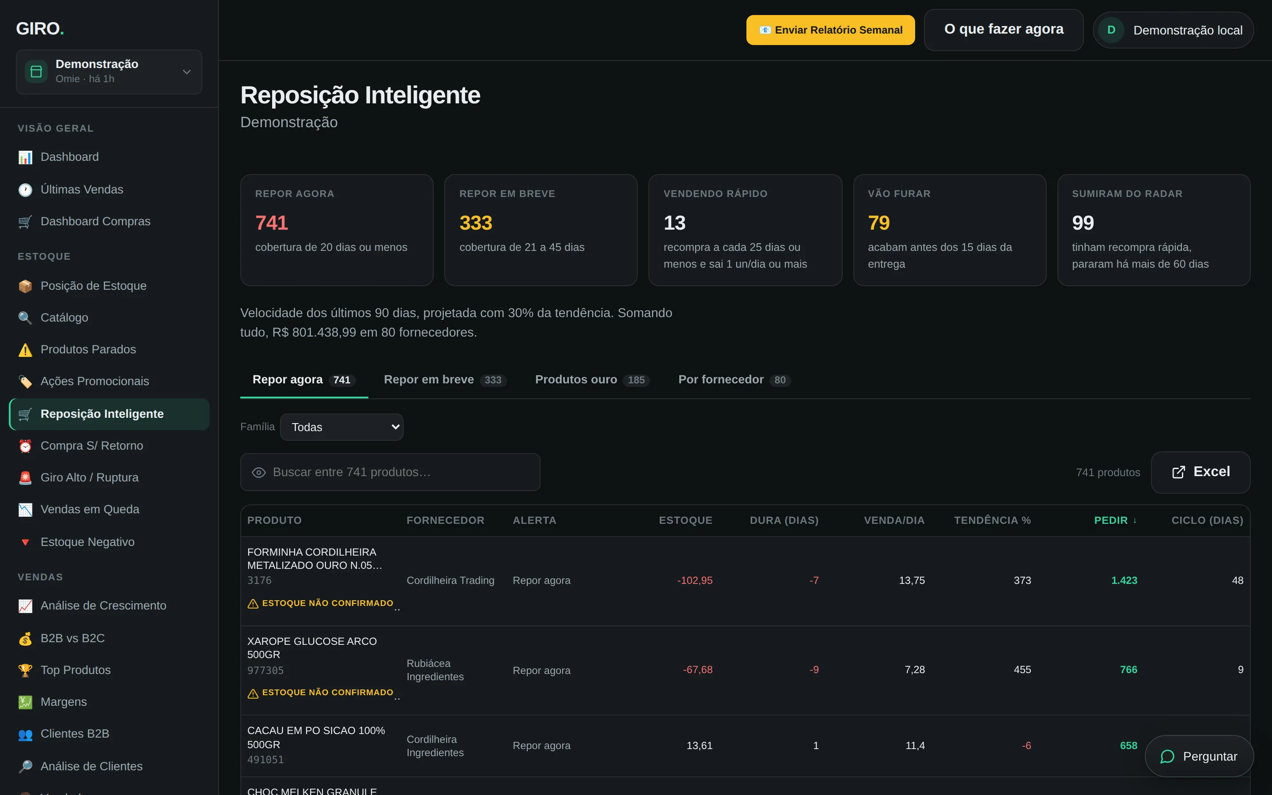Open the Produtos ouro tab
This screenshot has width=1272, height=795.
pos(592,380)
